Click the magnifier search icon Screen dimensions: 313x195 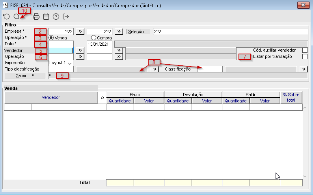(x=17, y=17)
